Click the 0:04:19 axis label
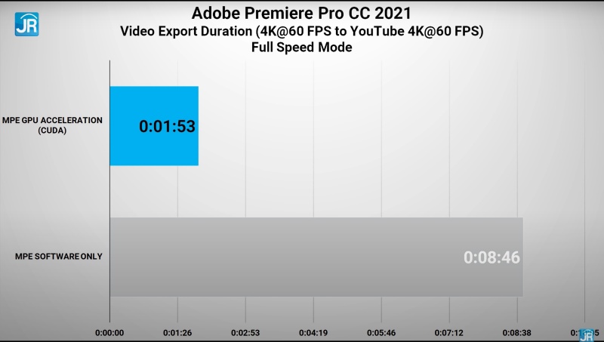The width and height of the screenshot is (604, 342). tap(313, 332)
